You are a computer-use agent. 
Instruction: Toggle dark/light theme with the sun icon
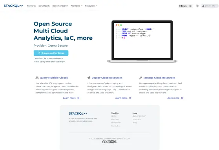(197, 6)
